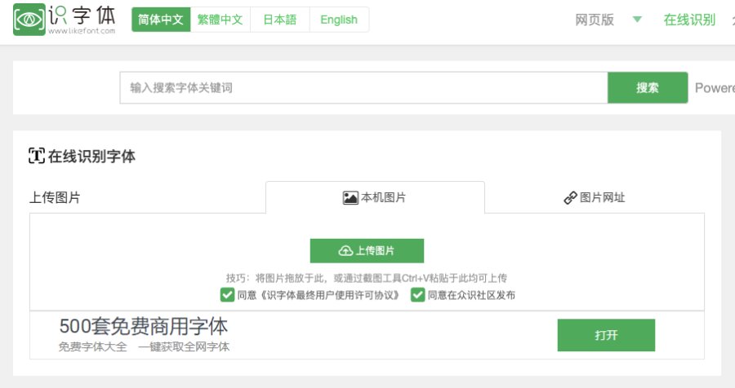The width and height of the screenshot is (735, 388).
Task: Switch language to 繁體中文
Action: point(220,20)
